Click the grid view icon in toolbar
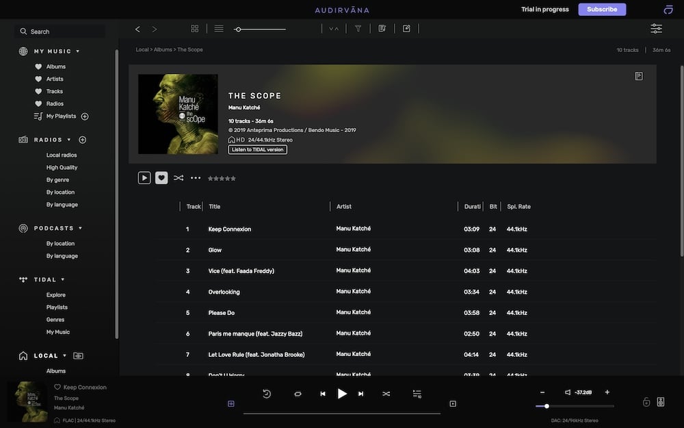The image size is (684, 428). tap(195, 29)
